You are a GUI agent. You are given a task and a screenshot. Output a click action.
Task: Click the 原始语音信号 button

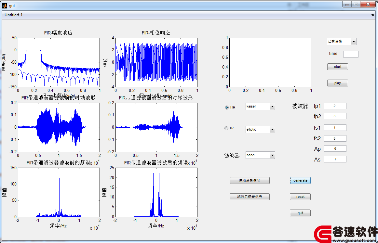(250, 180)
